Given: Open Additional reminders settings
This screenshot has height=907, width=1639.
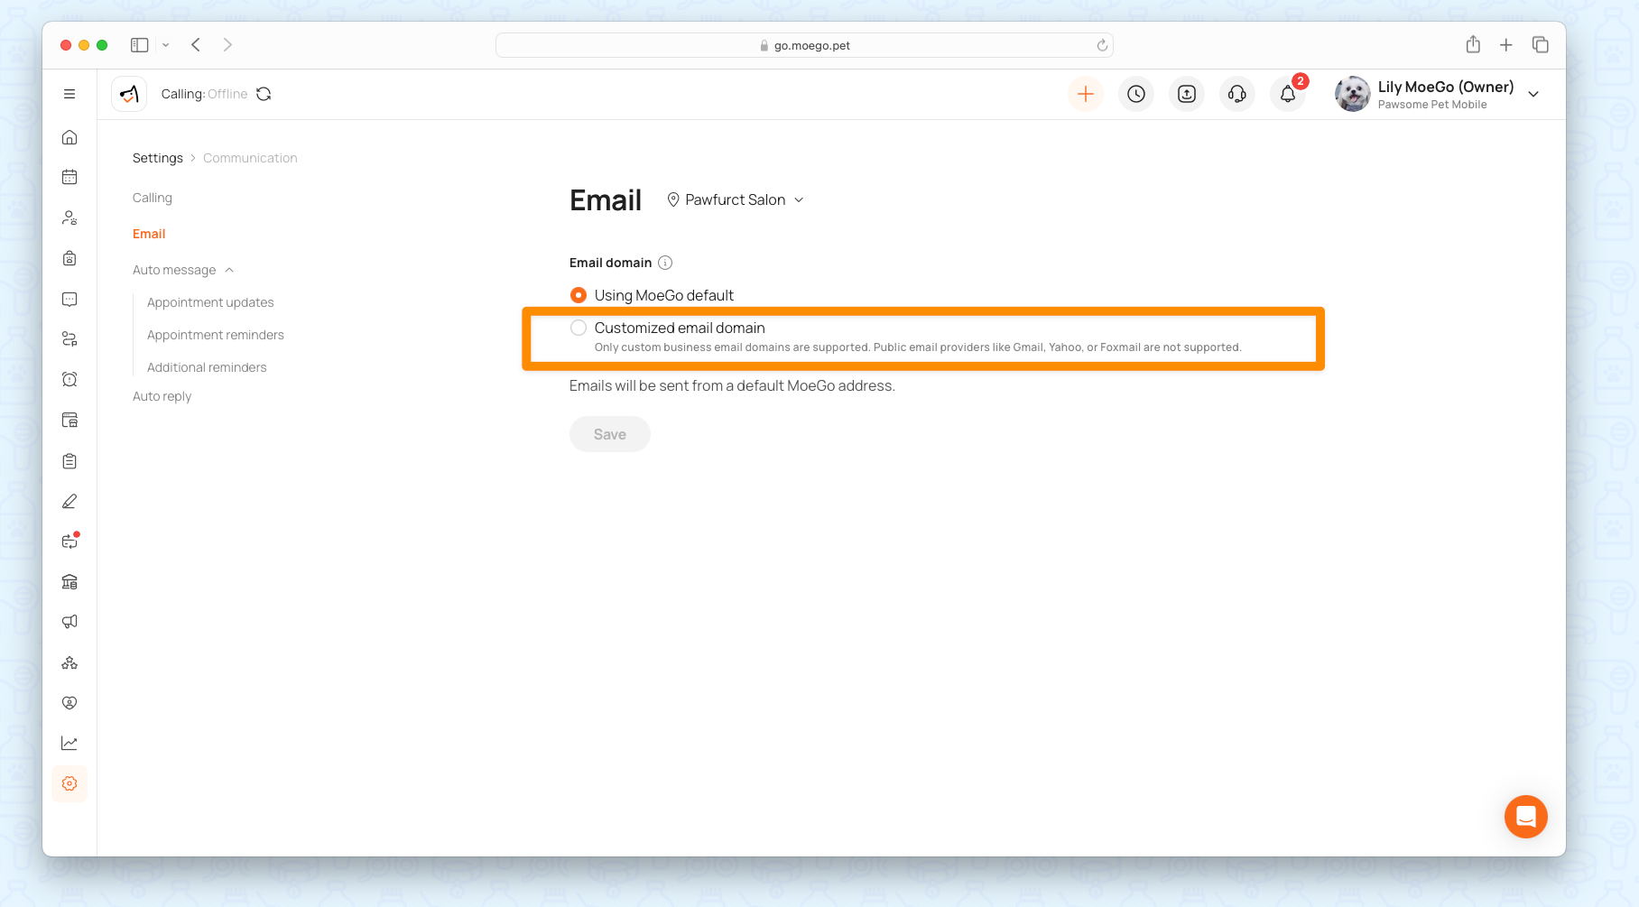Looking at the screenshot, I should pyautogui.click(x=207, y=367).
